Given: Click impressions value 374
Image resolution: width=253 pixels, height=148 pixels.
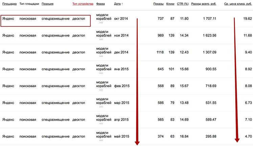Looking at the screenshot, I should pyautogui.click(x=161, y=137).
